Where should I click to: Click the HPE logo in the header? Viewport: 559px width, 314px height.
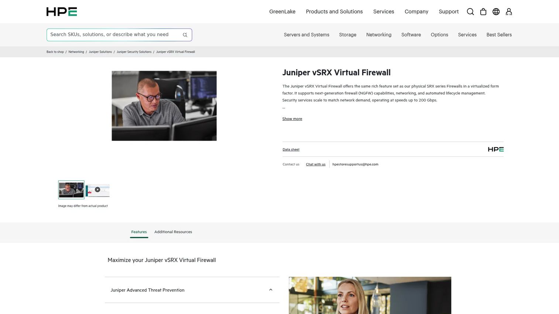pyautogui.click(x=62, y=12)
